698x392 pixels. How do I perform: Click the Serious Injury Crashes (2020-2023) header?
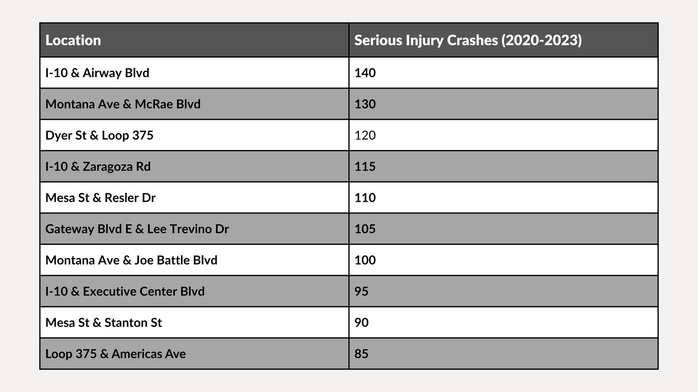(x=504, y=40)
